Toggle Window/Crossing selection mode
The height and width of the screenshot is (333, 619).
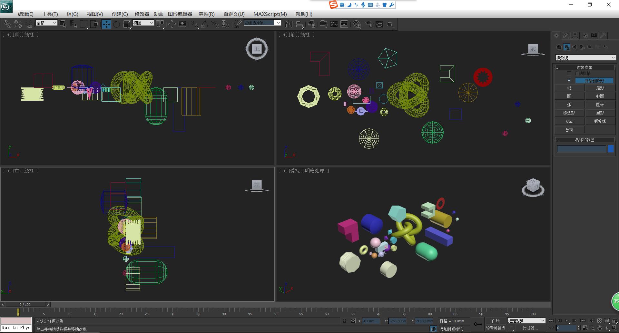coord(94,24)
